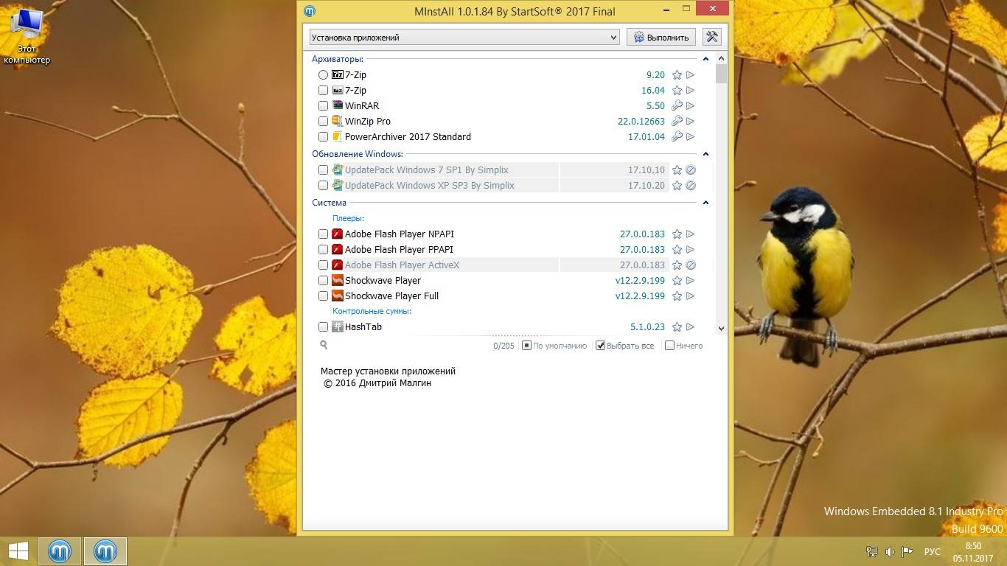Toggle the 'Выбрать все' checkbox
Image resolution: width=1007 pixels, height=566 pixels.
(601, 346)
